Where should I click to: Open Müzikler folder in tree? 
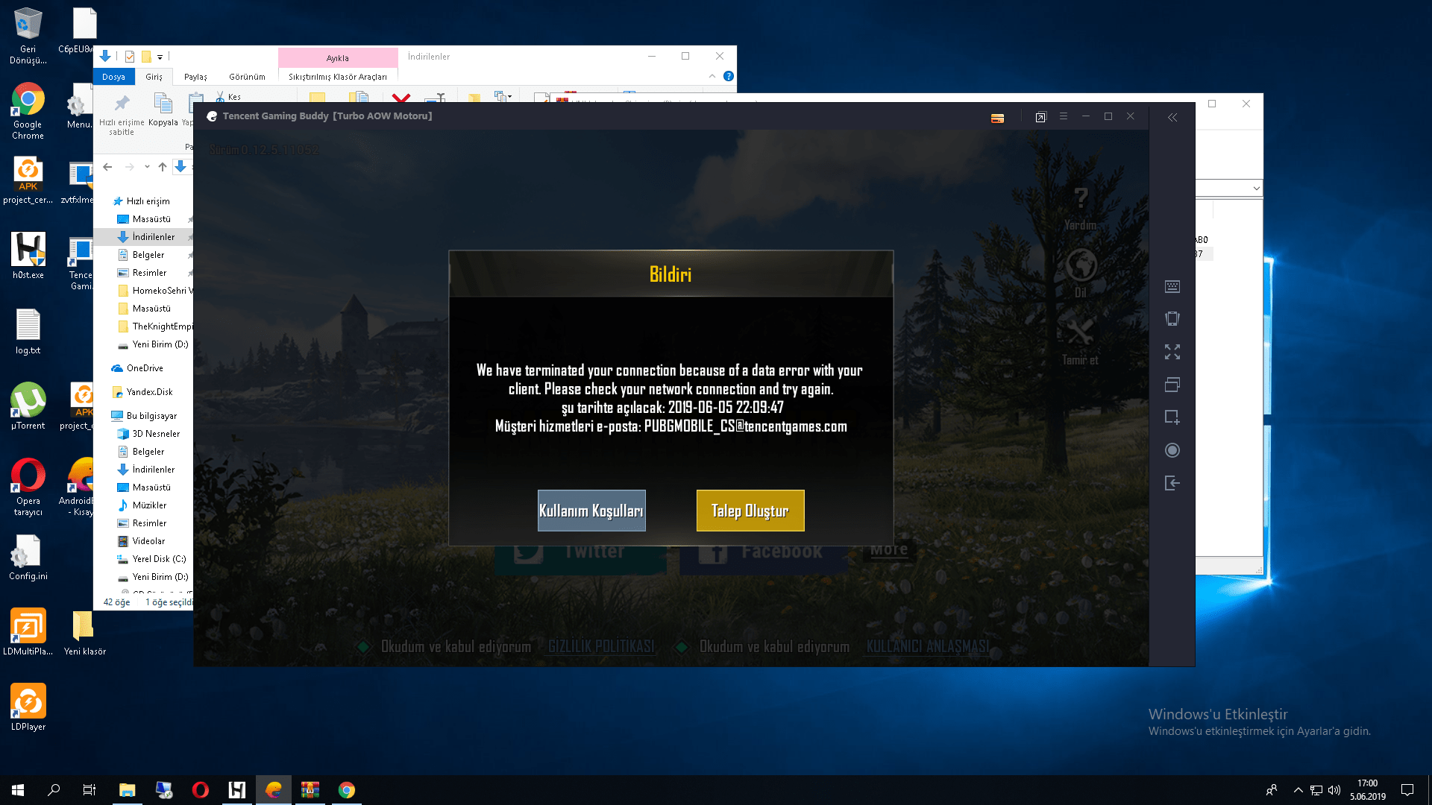(142, 505)
